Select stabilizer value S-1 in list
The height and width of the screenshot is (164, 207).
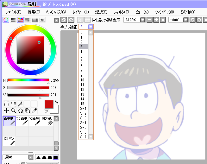point(84,109)
